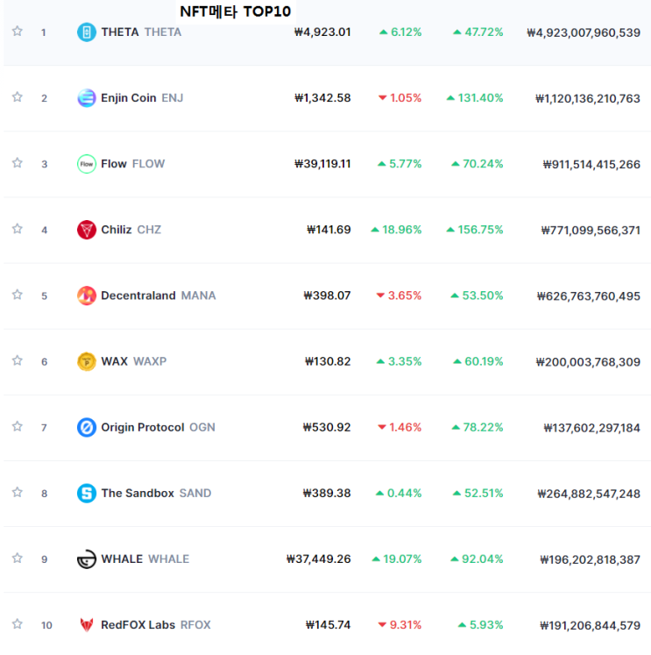Screen dimensions: 651x655
Task: Click the Origin Protocol logo icon
Action: pos(87,427)
